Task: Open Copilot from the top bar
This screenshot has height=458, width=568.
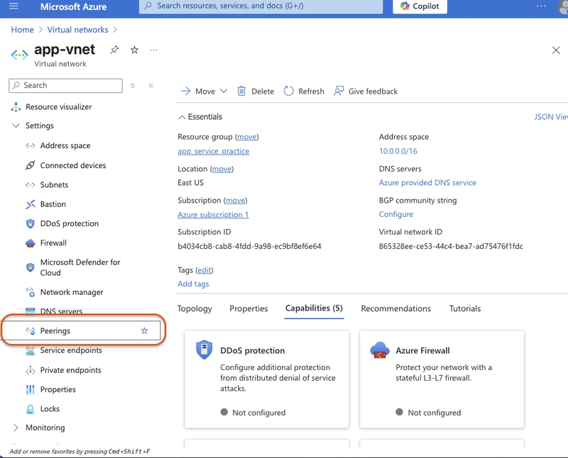Action: point(420,6)
